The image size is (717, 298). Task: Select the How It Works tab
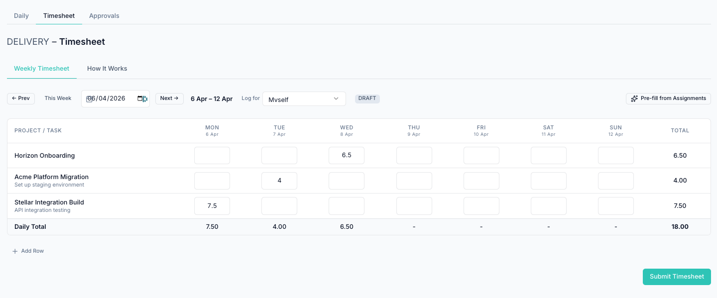click(107, 69)
